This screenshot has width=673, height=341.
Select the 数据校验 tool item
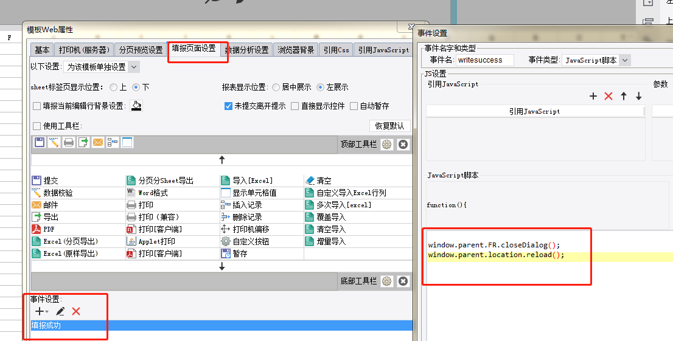click(x=52, y=193)
